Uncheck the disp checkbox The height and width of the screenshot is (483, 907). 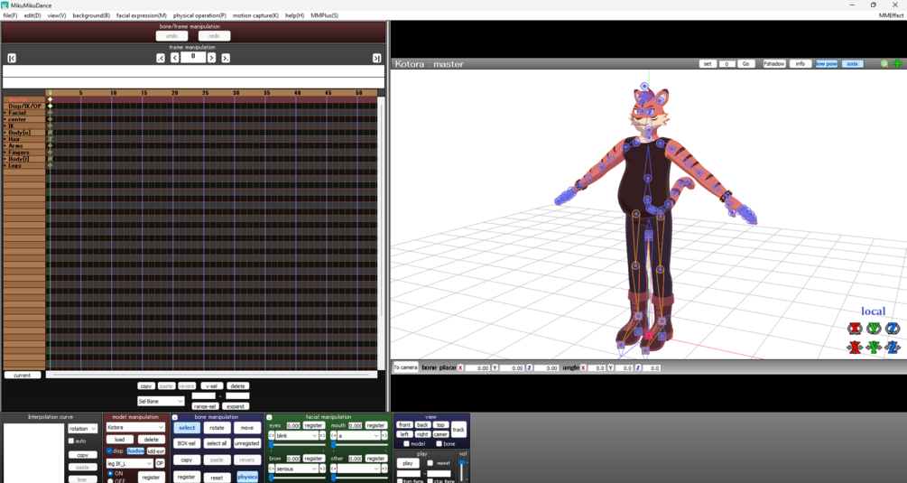click(x=109, y=450)
